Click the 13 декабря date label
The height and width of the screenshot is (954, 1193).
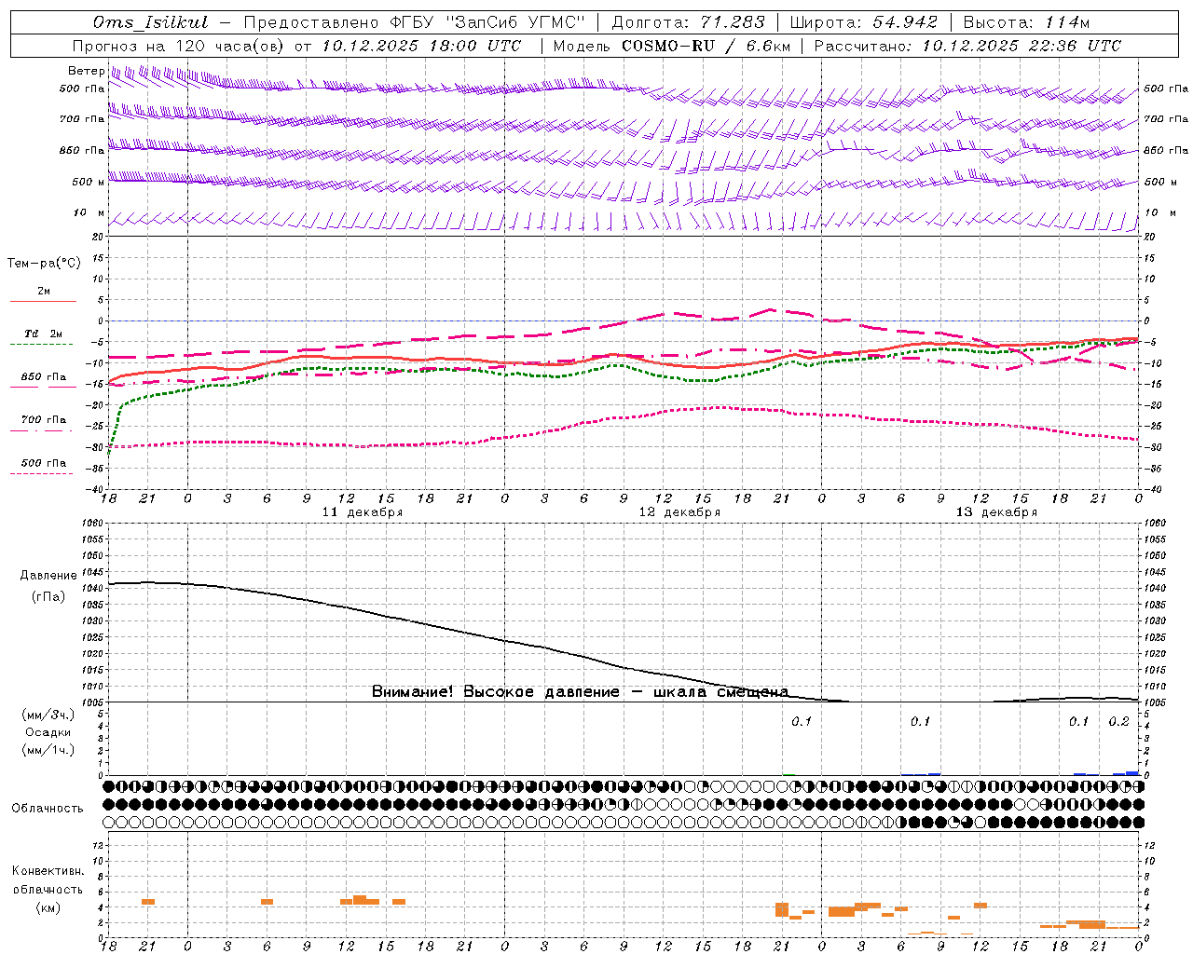tap(996, 512)
